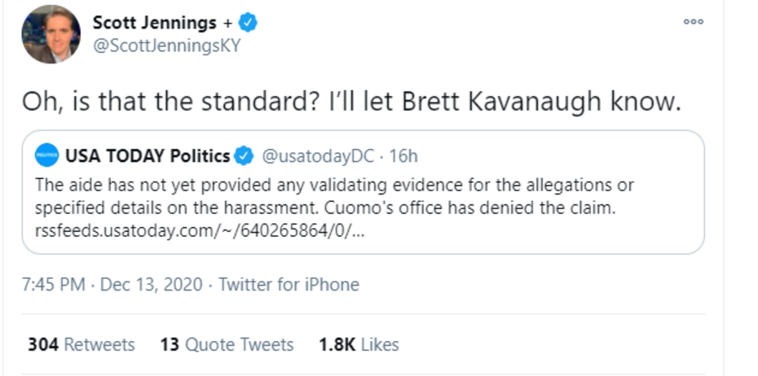Click Scott Jennings' profile avatar photo

pos(51,34)
